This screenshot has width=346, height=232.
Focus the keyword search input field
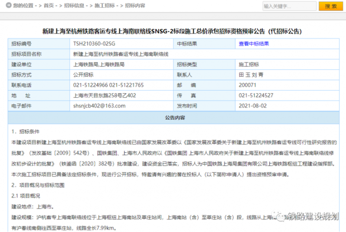tap(288, 6)
